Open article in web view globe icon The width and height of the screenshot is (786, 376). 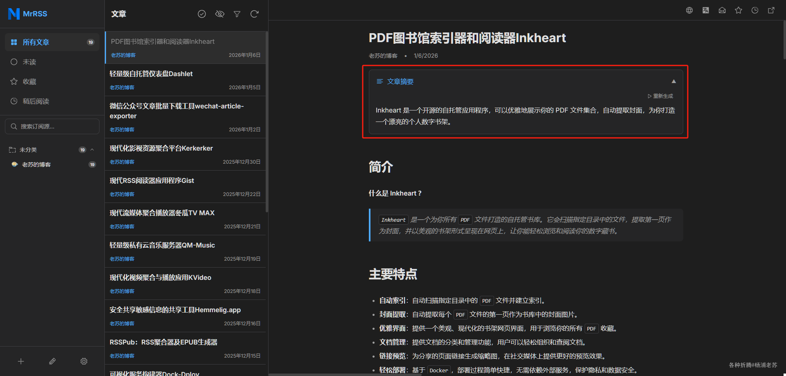point(689,10)
